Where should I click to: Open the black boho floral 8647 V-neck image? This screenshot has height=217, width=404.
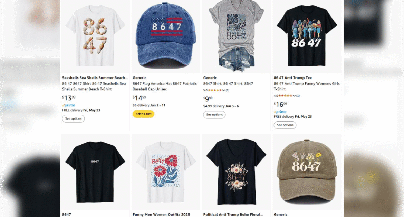point(236,171)
